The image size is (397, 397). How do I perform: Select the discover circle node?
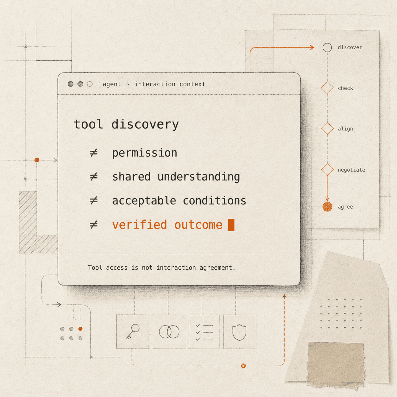[x=327, y=47]
